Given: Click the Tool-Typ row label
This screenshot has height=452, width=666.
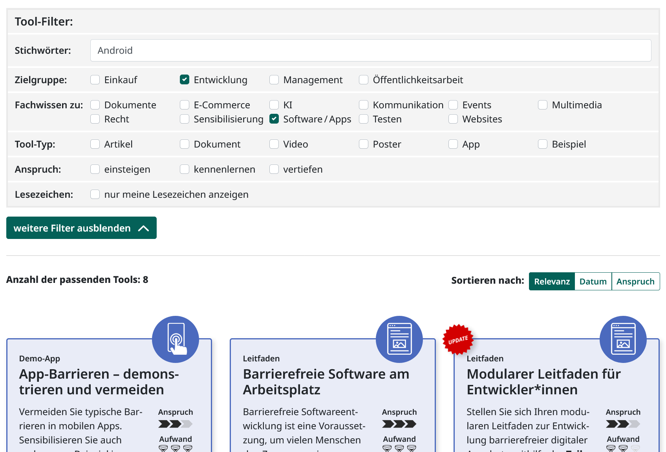Looking at the screenshot, I should (35, 144).
